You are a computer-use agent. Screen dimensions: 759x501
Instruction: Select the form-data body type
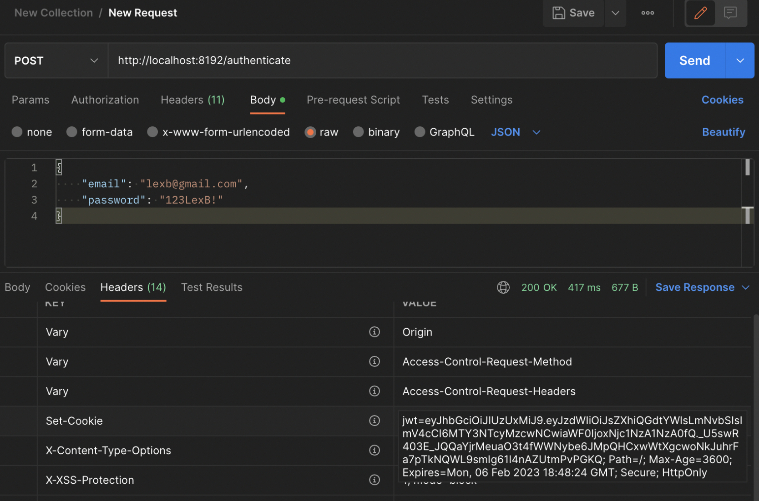tap(72, 132)
